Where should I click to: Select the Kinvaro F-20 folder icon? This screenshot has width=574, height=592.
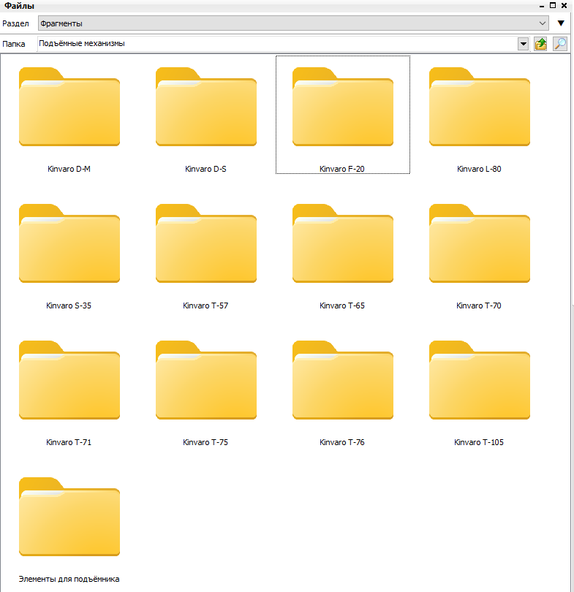point(343,107)
